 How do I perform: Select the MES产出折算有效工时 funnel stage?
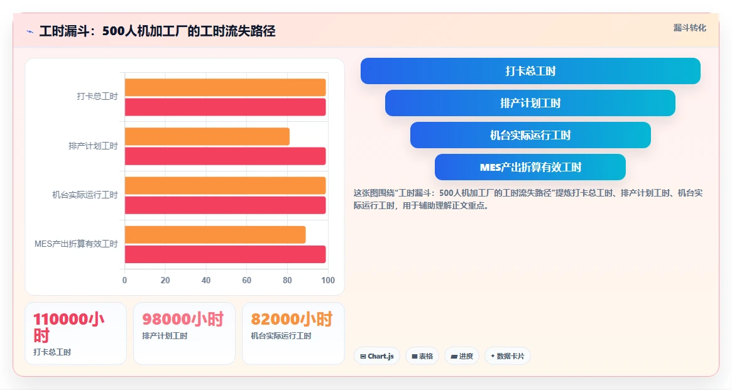point(530,167)
